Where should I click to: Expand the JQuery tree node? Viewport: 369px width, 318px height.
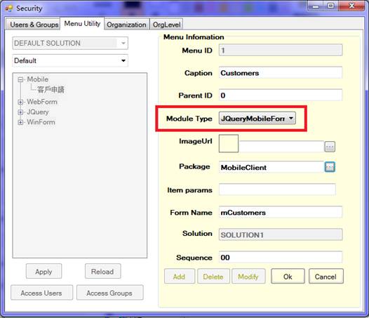[x=20, y=112]
